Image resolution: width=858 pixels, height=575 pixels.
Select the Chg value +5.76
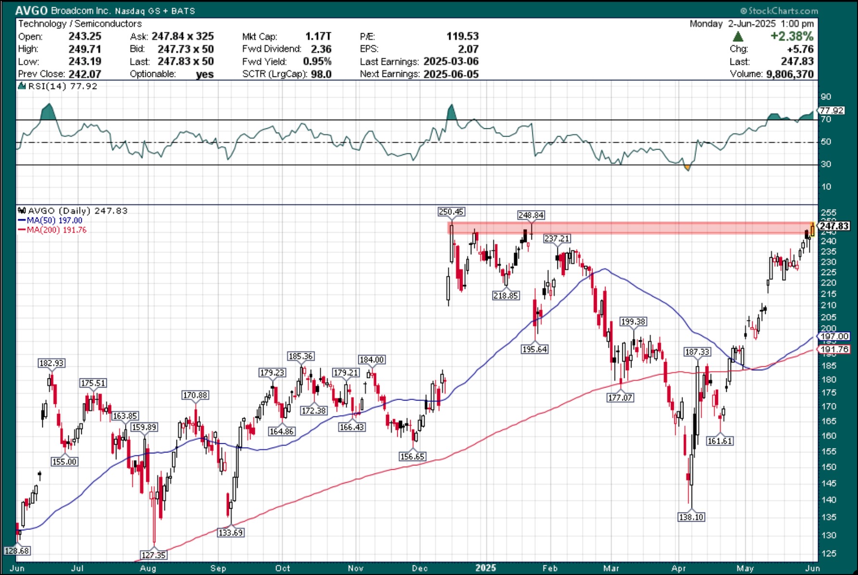click(x=800, y=49)
